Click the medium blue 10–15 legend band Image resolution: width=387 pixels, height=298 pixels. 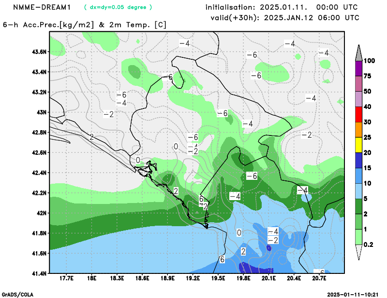tap(358, 176)
